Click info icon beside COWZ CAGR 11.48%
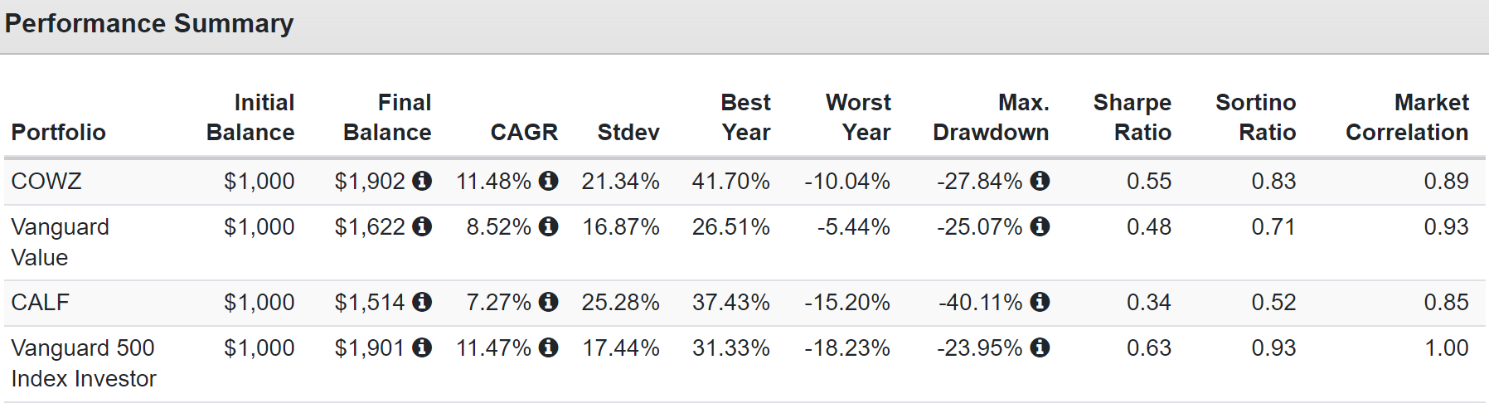Image resolution: width=1489 pixels, height=413 pixels. pos(548,181)
